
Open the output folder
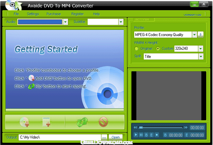point(115,138)
